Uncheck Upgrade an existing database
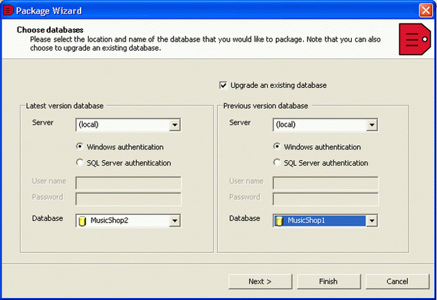437x300 pixels. tap(223, 85)
